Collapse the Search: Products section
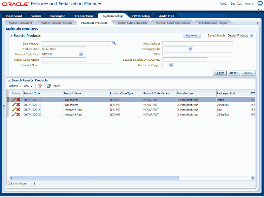264x198 pixels. tap(12, 36)
